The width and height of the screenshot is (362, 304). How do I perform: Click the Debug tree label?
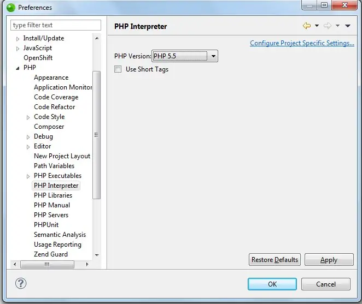pyautogui.click(x=43, y=136)
